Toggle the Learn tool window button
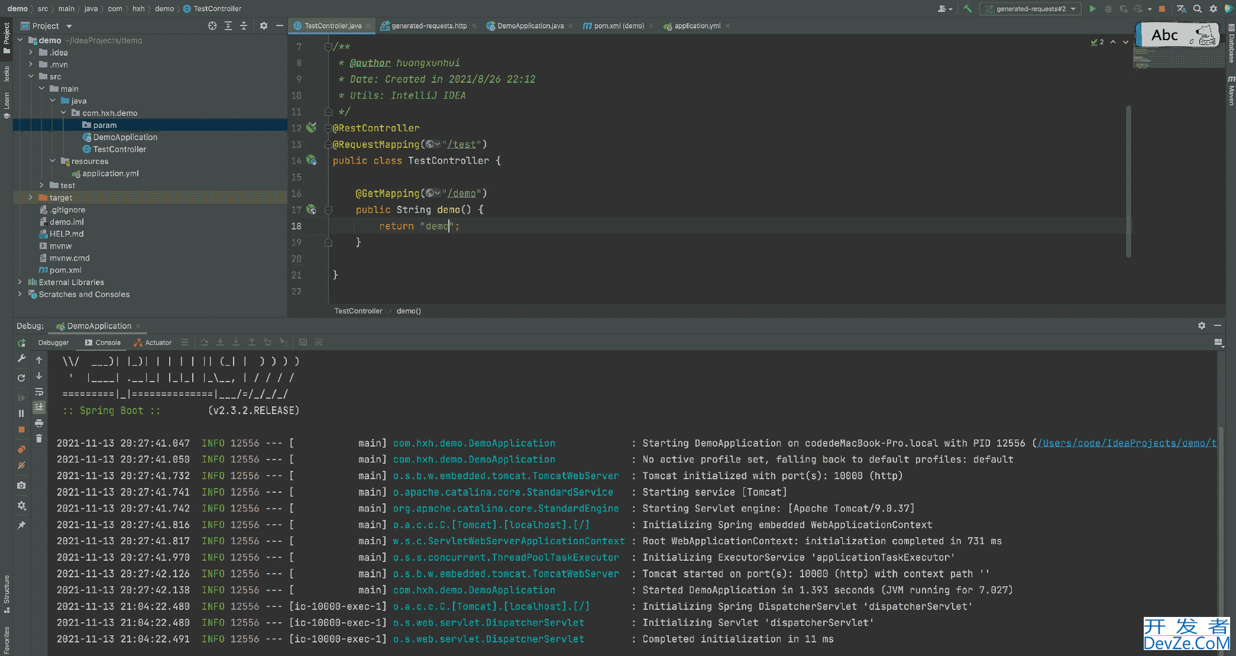 (7, 105)
